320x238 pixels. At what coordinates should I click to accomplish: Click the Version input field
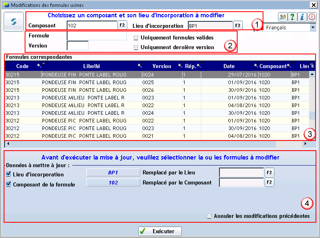(x=78, y=46)
